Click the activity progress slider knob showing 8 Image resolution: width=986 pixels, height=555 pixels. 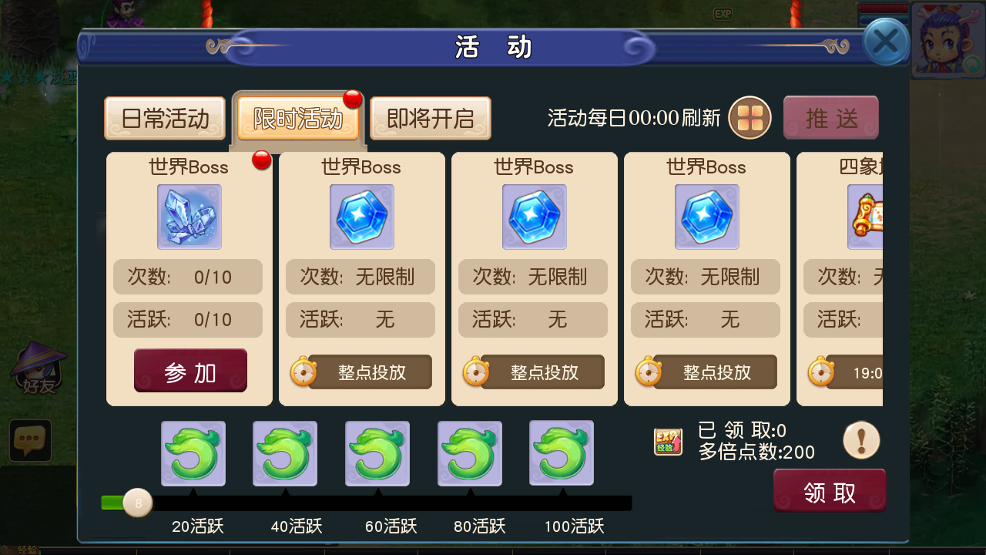138,503
